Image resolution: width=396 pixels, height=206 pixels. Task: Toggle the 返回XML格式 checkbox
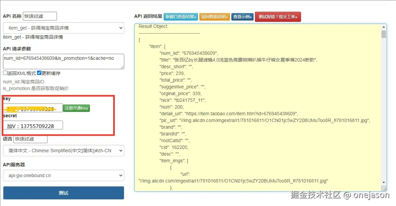click(5, 73)
